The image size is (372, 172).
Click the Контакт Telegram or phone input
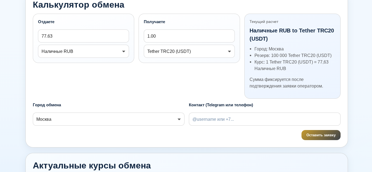point(265,119)
